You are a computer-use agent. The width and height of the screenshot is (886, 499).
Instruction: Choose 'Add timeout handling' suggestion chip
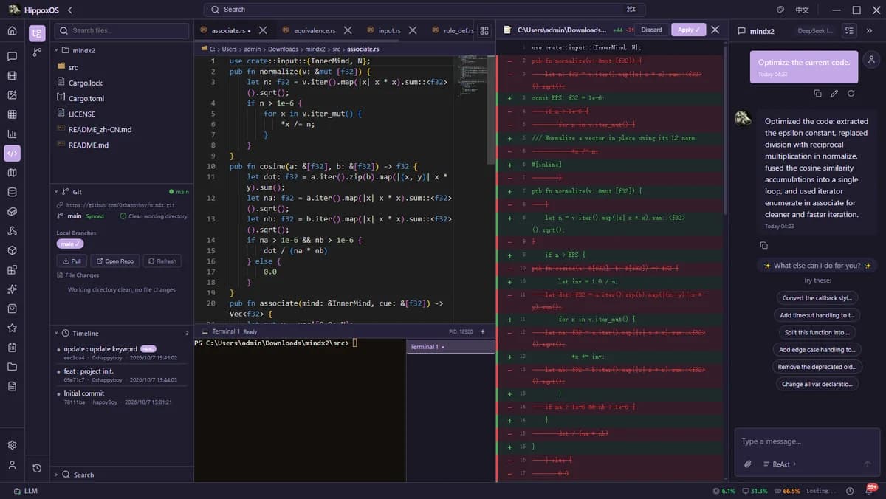click(x=817, y=315)
